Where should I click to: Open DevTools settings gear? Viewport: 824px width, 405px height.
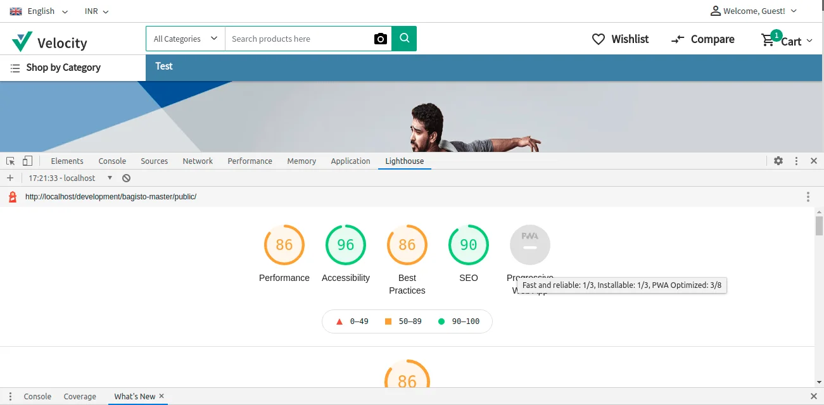[778, 161]
